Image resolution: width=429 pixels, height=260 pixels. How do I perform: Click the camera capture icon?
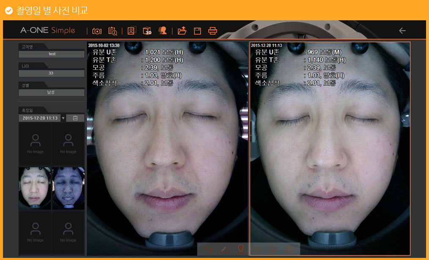pos(97,31)
